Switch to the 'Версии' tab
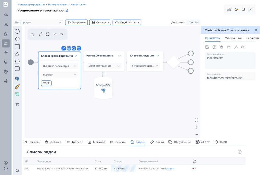260x175 pixels. 118,142
